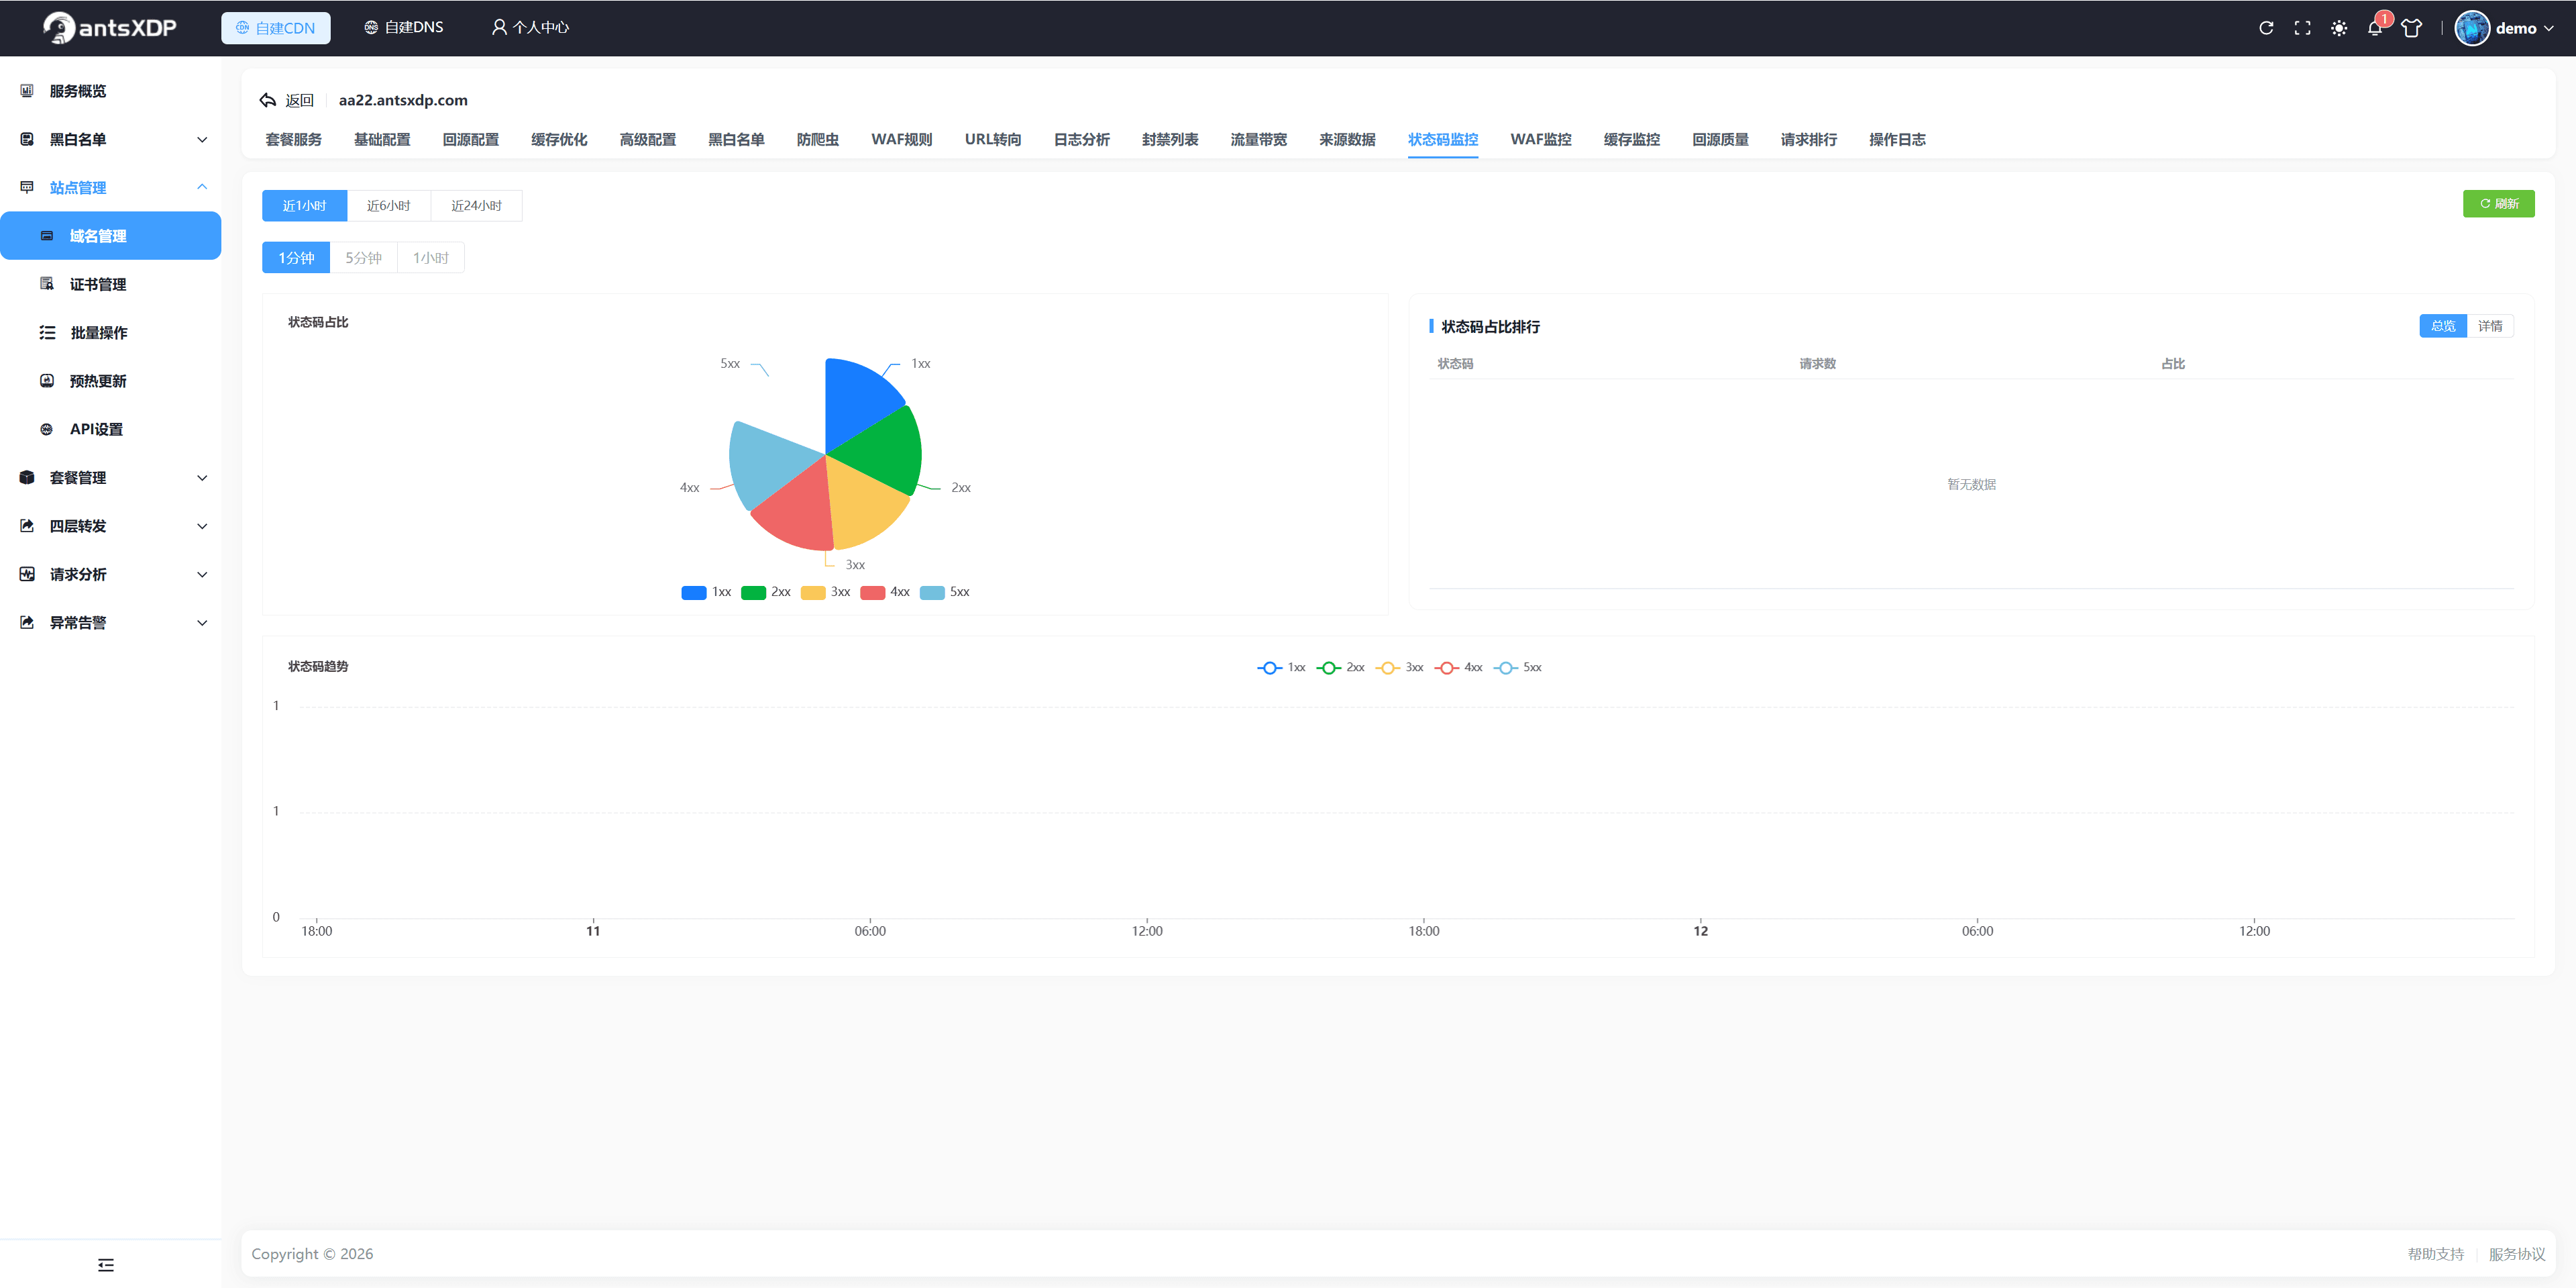The width and height of the screenshot is (2576, 1288).
Task: Open the 服务协议 footer link
Action: pos(2516,1253)
